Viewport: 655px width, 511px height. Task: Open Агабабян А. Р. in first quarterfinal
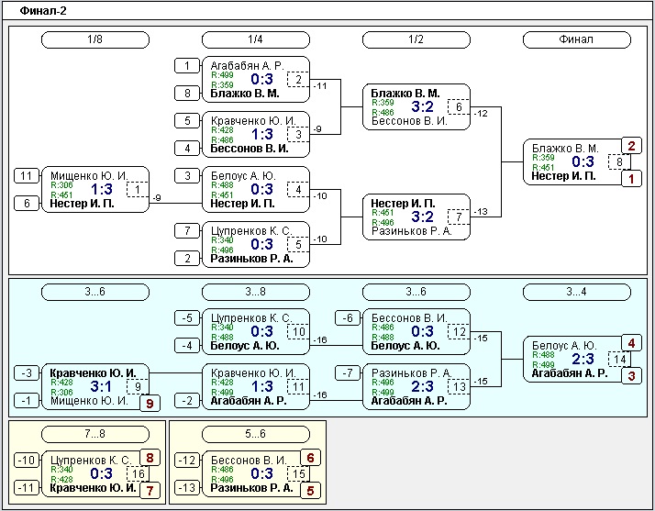(247, 66)
